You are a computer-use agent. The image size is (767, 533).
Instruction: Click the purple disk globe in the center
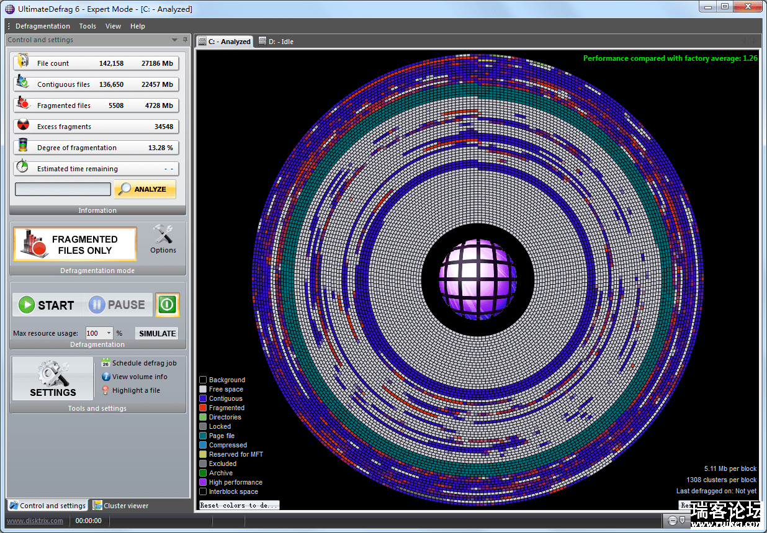pos(478,279)
